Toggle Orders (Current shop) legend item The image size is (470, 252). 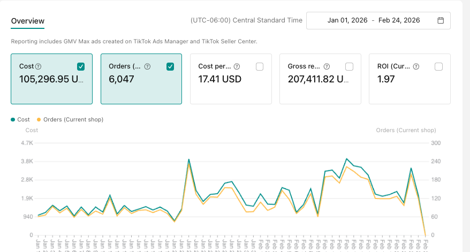point(70,119)
